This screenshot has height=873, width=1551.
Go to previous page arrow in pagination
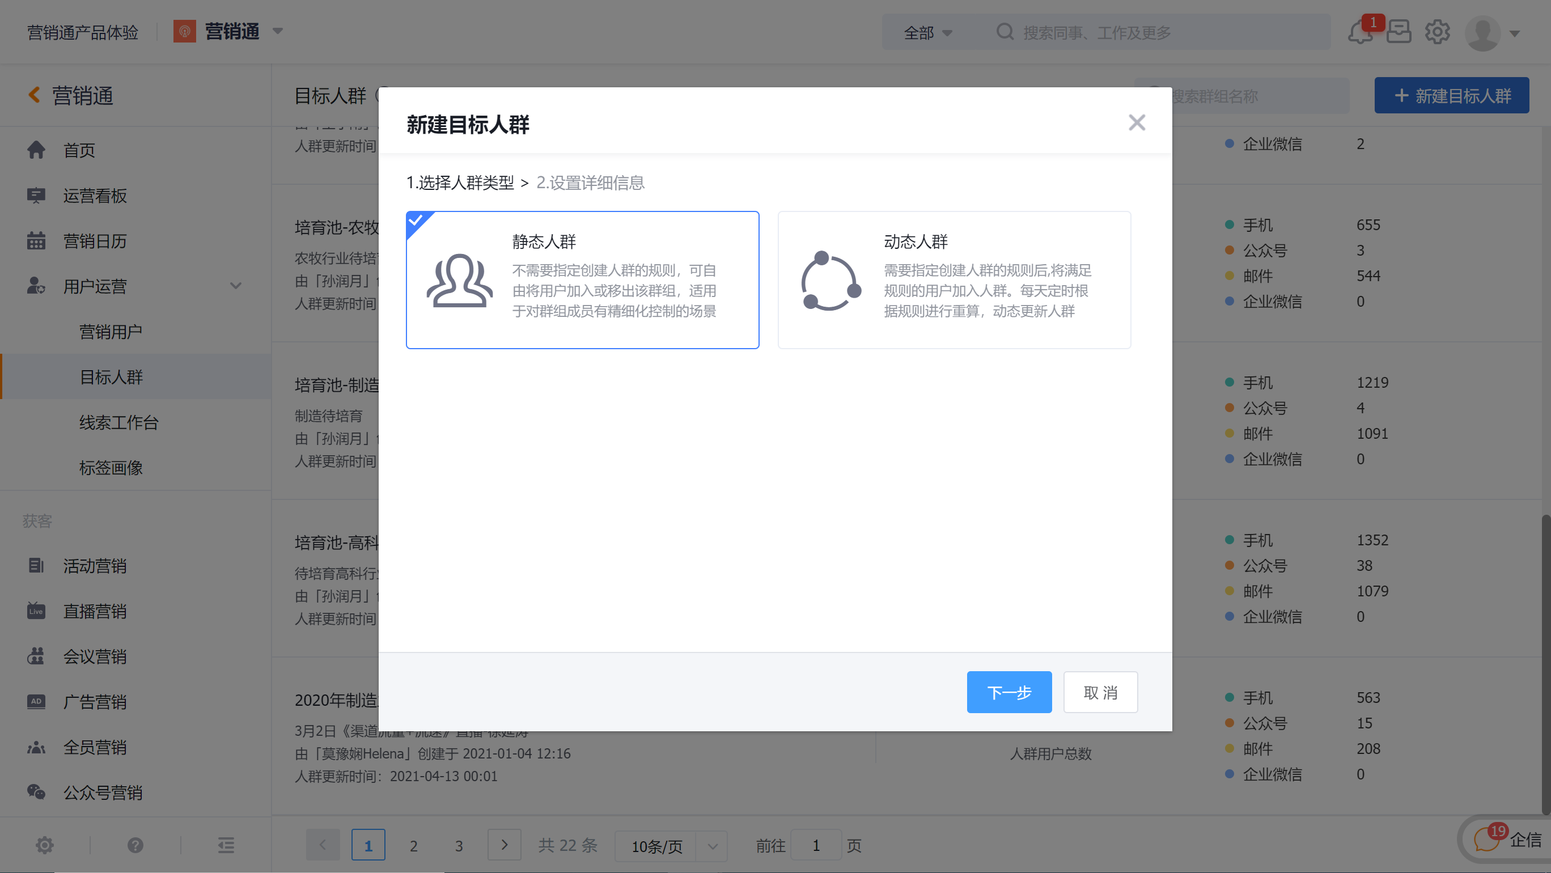tap(323, 845)
